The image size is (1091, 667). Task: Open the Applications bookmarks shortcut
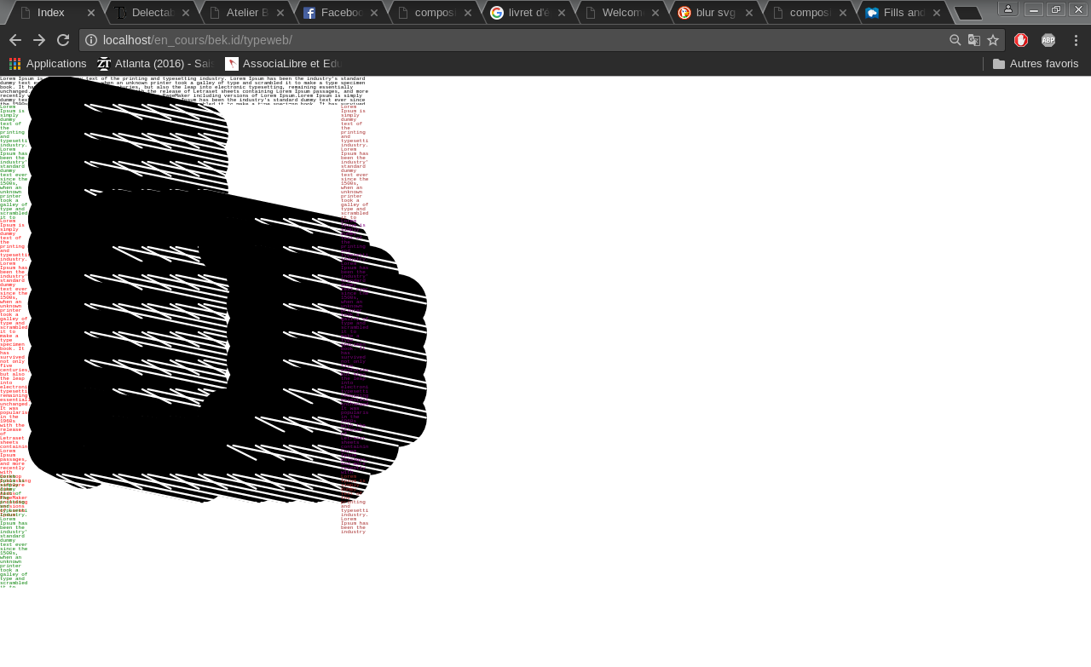pos(48,64)
